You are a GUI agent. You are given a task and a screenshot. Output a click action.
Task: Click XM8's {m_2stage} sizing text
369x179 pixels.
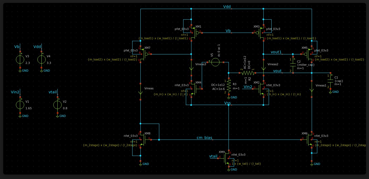click(x=110, y=145)
